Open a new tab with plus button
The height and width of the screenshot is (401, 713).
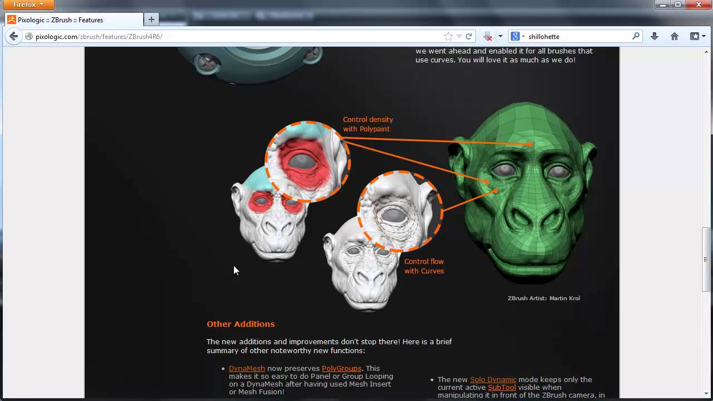pos(151,19)
